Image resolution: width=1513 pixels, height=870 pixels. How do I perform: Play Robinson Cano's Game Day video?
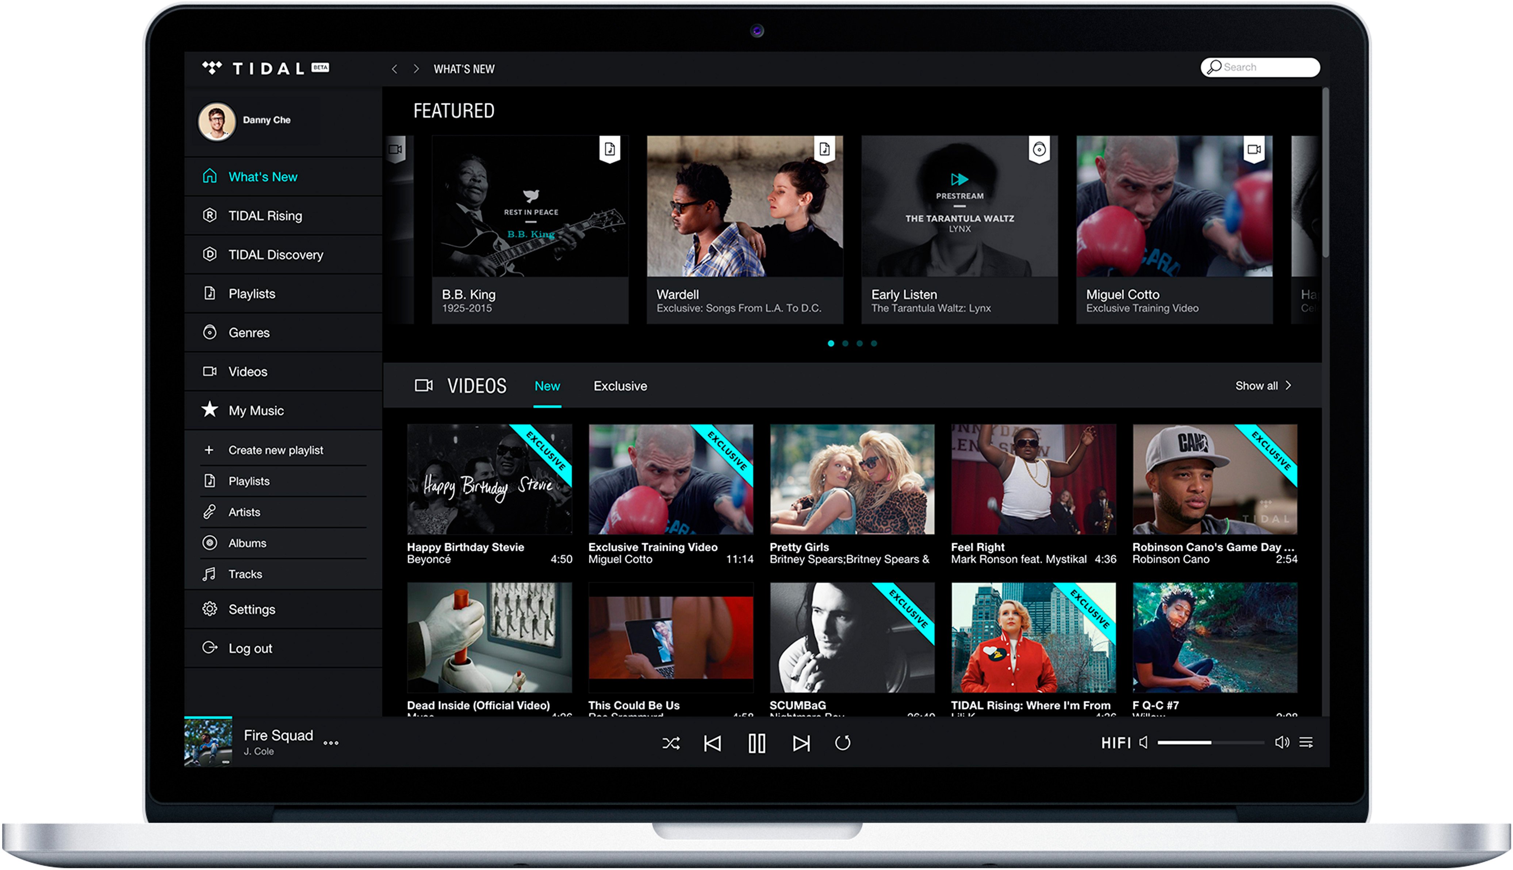coord(1215,479)
